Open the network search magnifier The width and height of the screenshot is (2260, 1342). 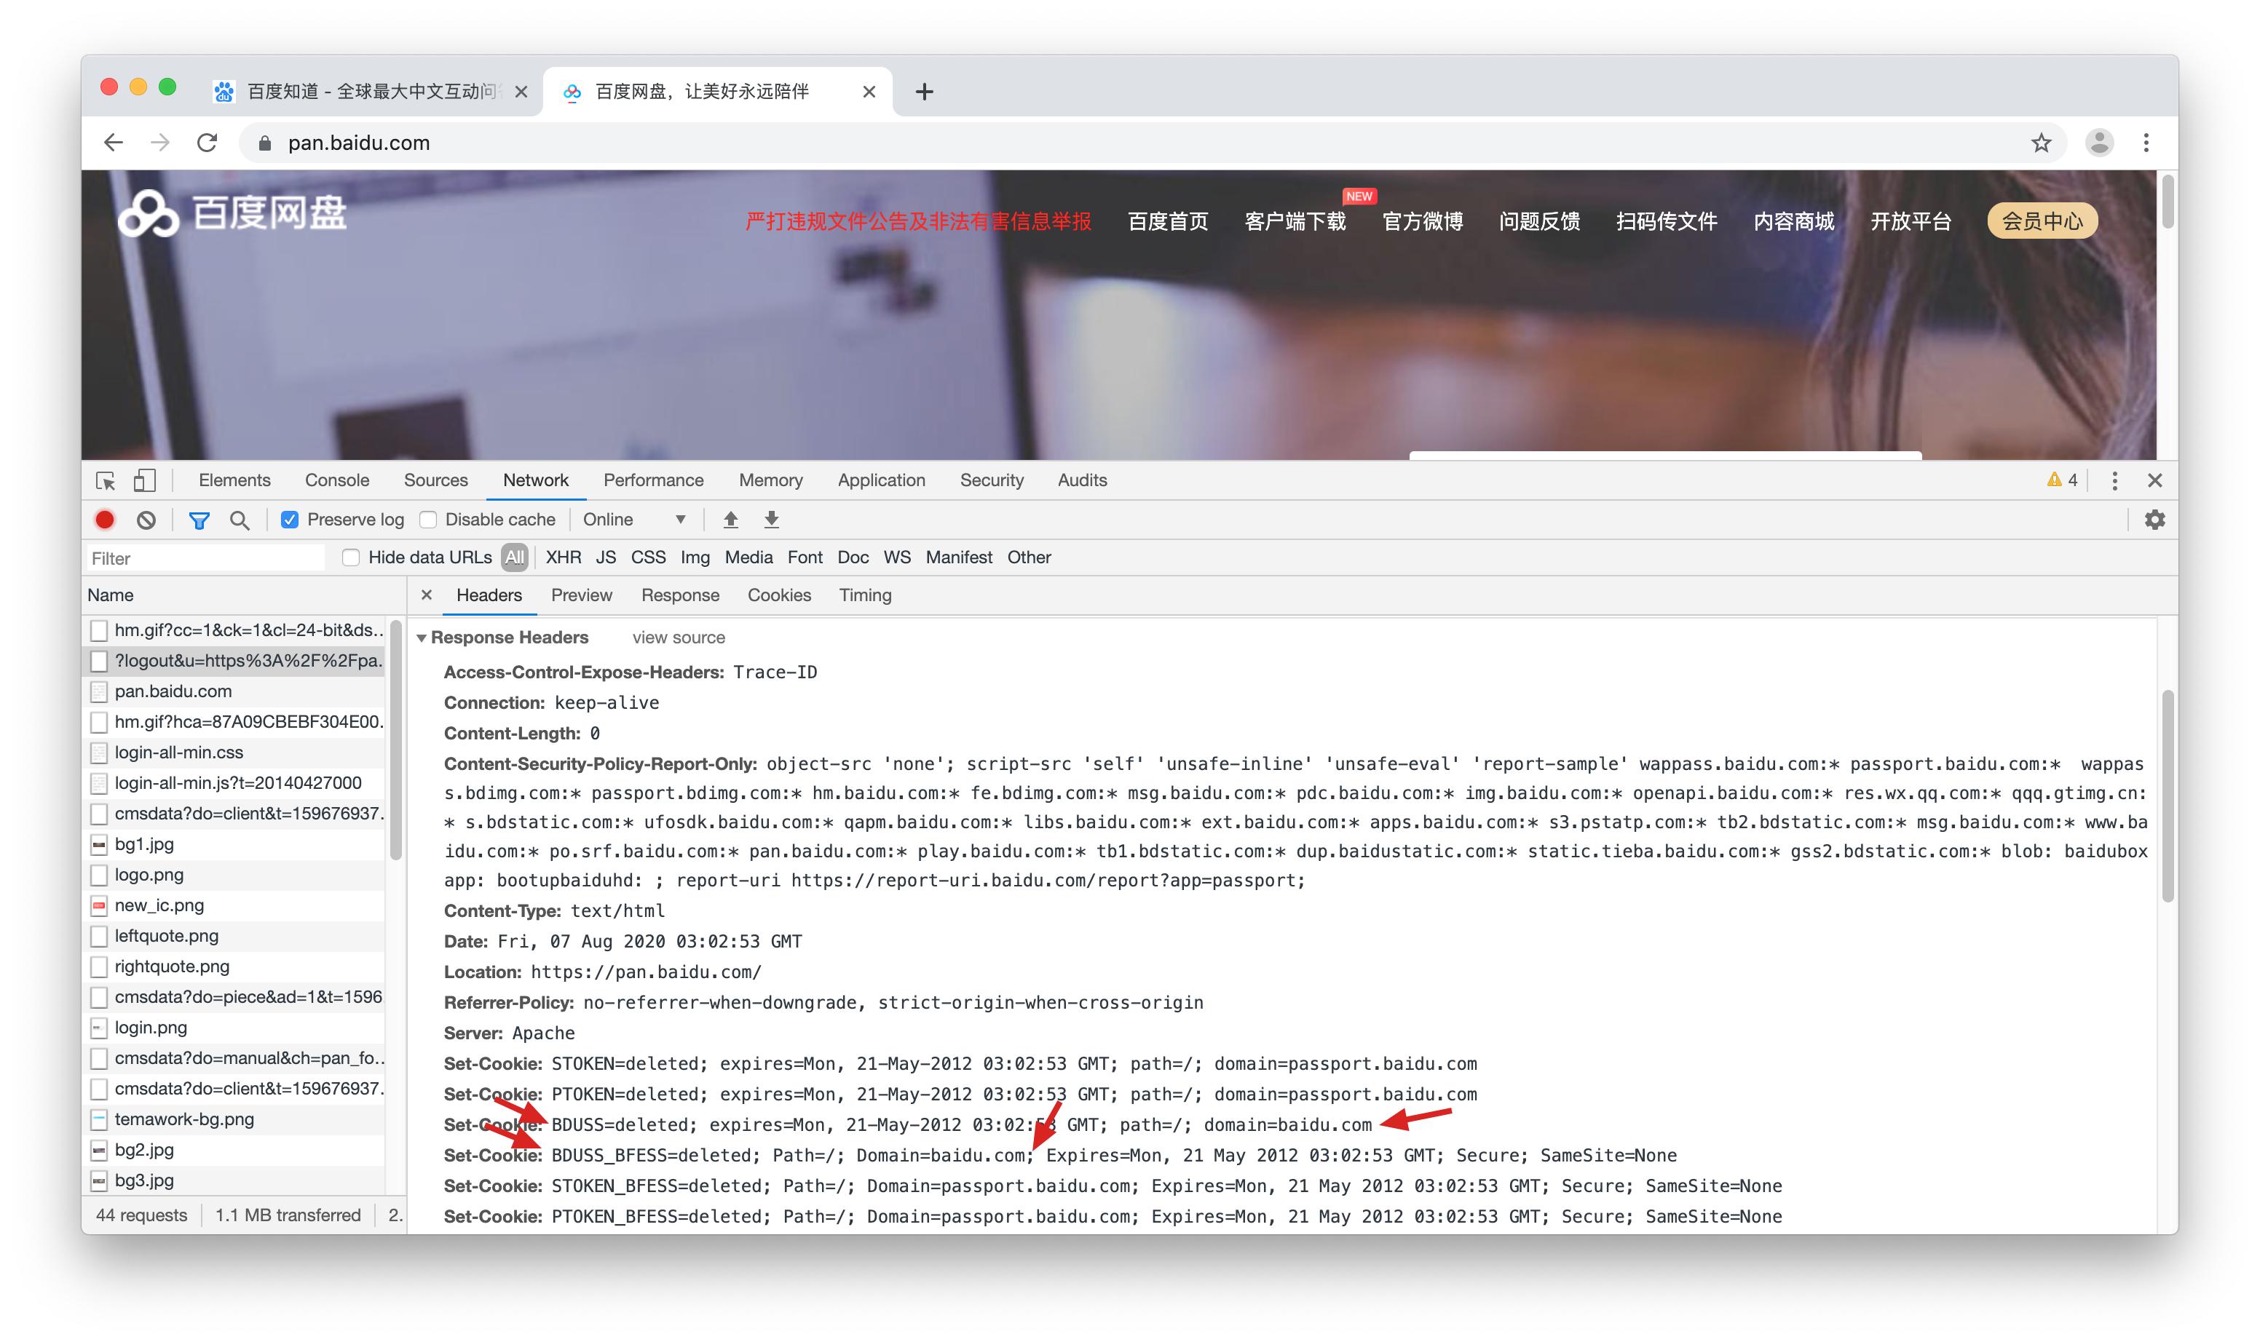point(240,519)
